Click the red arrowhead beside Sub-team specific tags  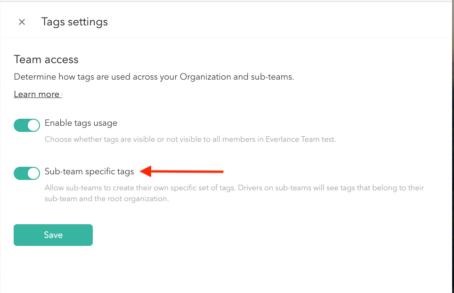[146, 171]
